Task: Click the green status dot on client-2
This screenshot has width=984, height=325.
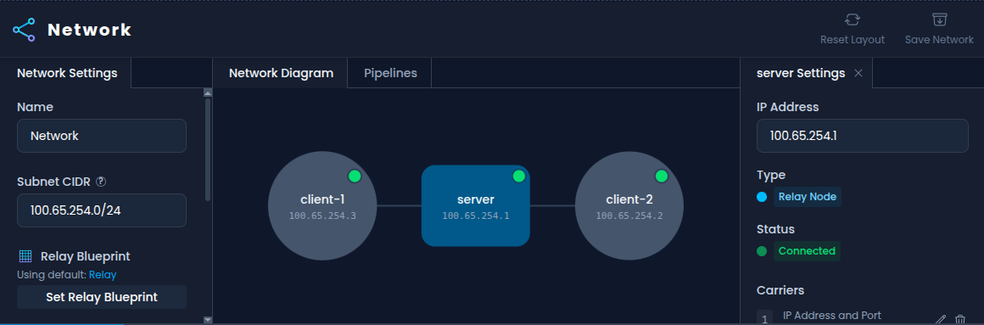Action: pos(661,177)
